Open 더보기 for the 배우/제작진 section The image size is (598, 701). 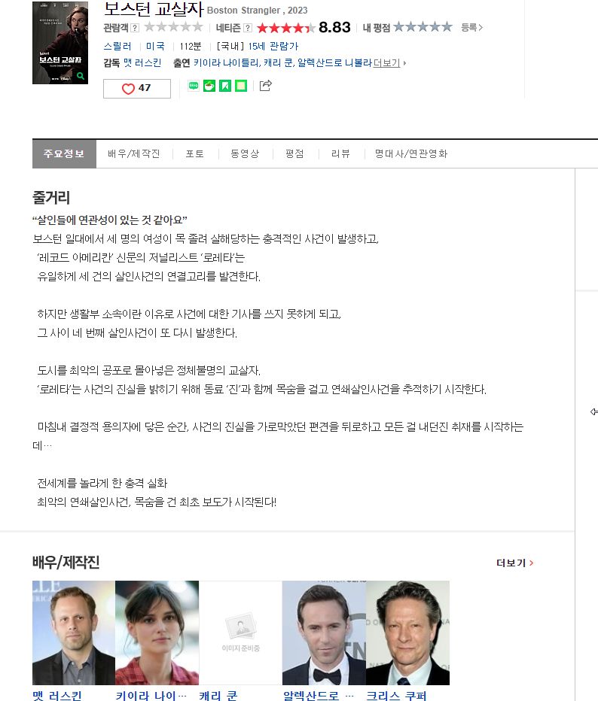point(514,563)
